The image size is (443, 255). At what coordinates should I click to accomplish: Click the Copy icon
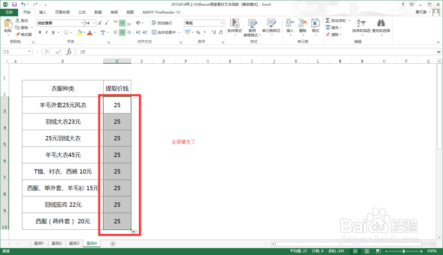(x=18, y=27)
